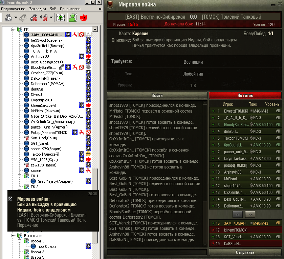
Task: Click the battle chat scrollbar down arrow
Action: pyautogui.click(x=205, y=245)
